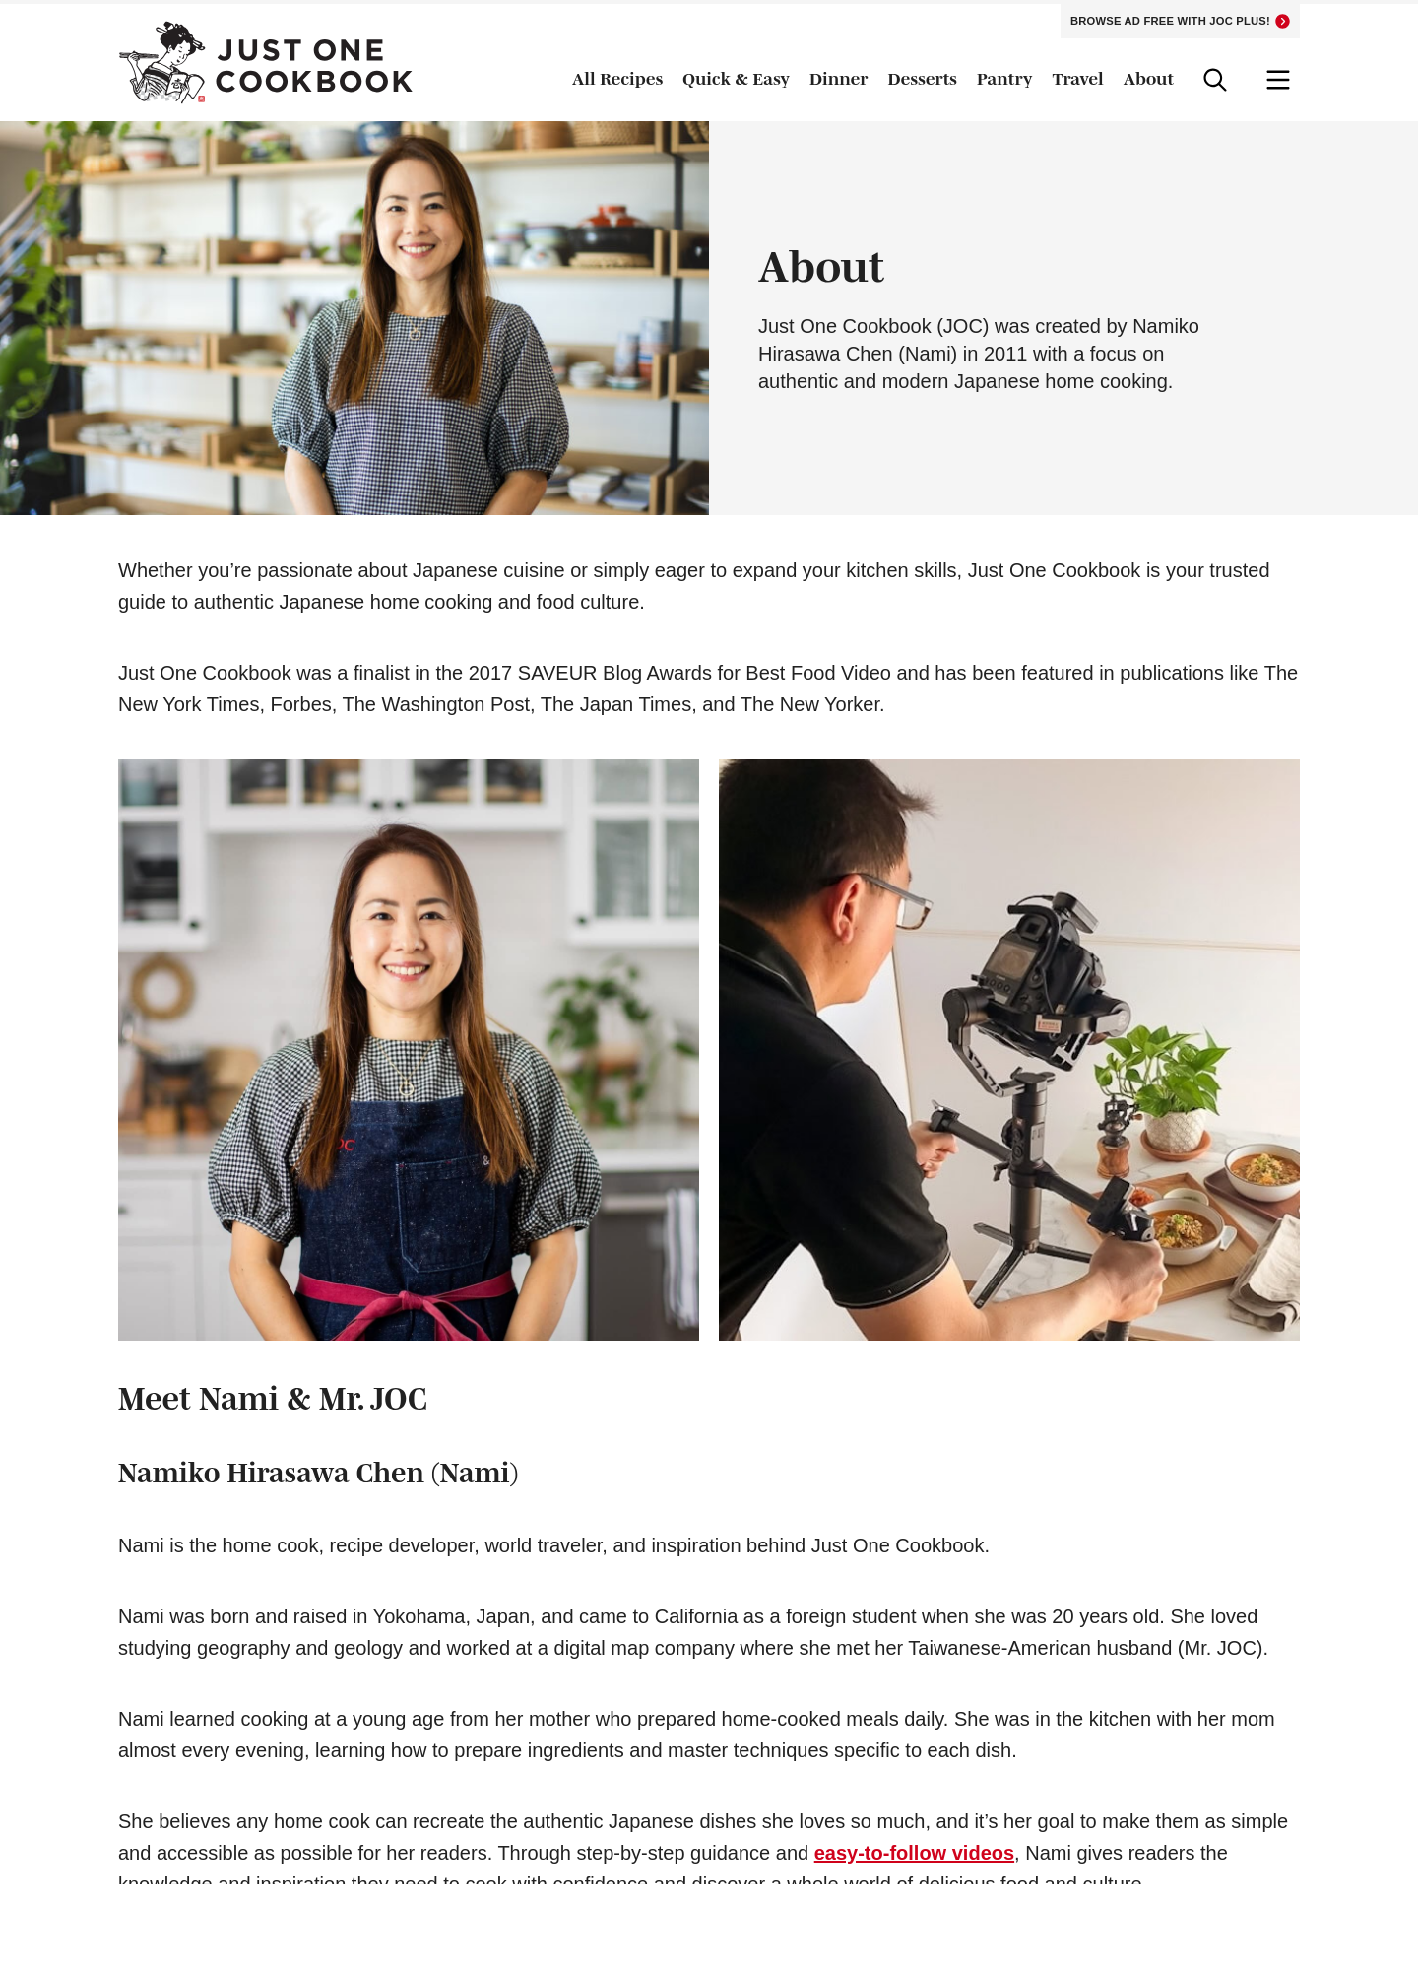Select the Dinner nav item

[x=838, y=79]
